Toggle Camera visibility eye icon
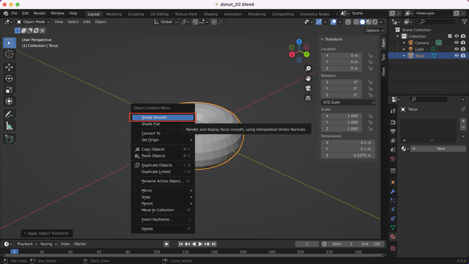This screenshot has width=469, height=264. pos(457,43)
